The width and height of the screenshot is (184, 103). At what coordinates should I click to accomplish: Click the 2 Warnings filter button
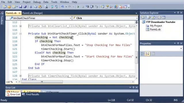click(31, 92)
